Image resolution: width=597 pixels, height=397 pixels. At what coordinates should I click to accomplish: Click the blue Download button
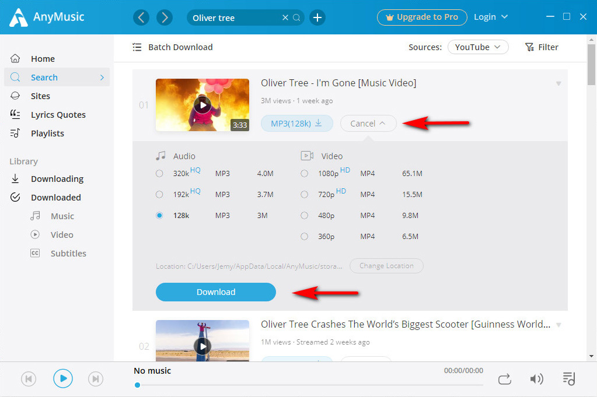pyautogui.click(x=216, y=292)
